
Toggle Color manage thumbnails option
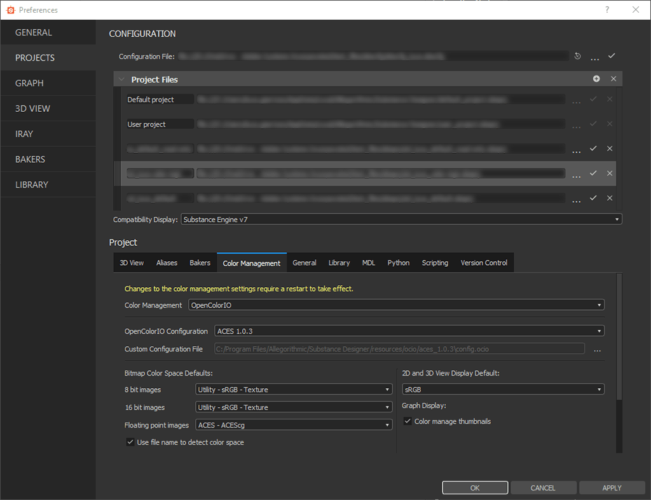point(408,421)
